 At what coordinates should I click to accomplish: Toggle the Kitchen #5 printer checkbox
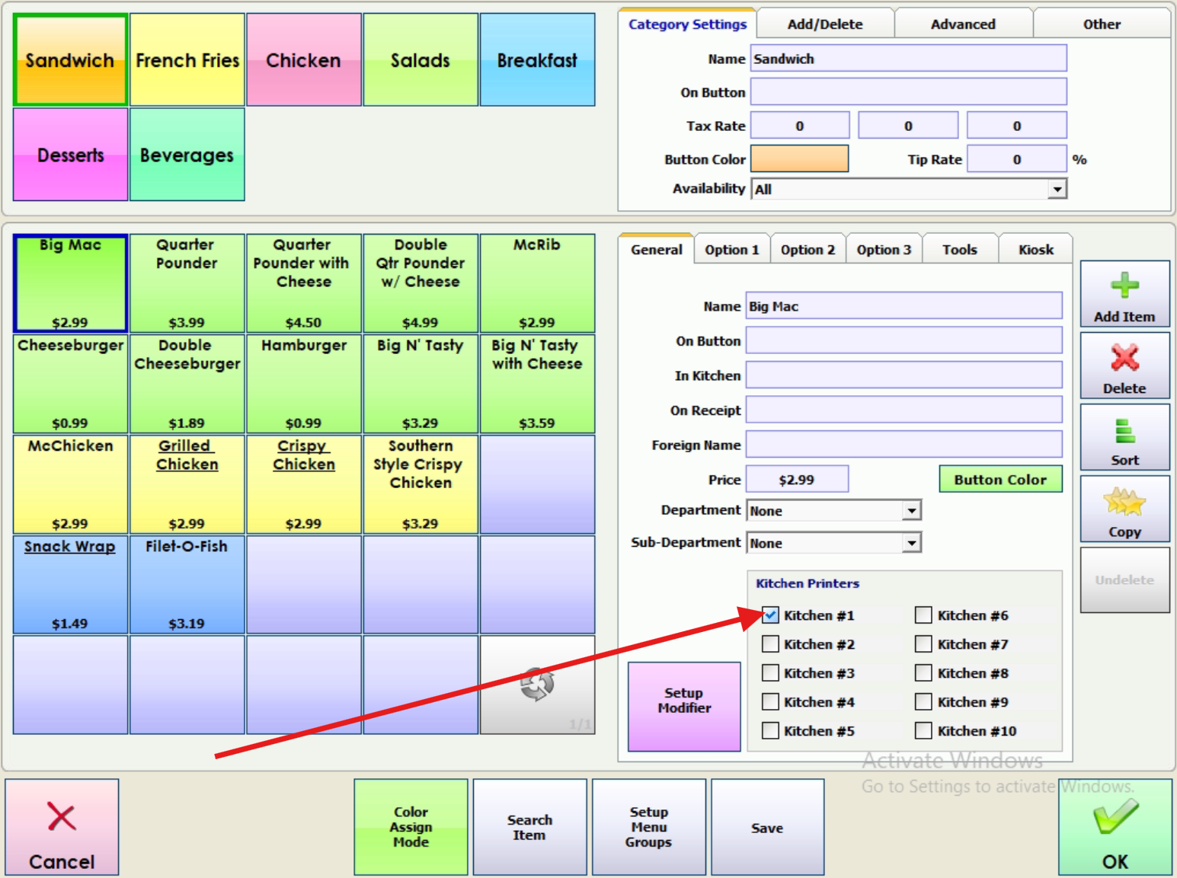click(770, 731)
